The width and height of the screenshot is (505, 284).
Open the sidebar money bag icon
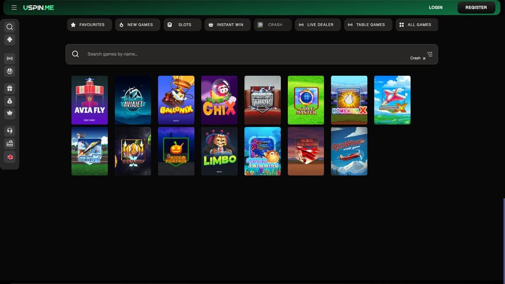(x=10, y=101)
